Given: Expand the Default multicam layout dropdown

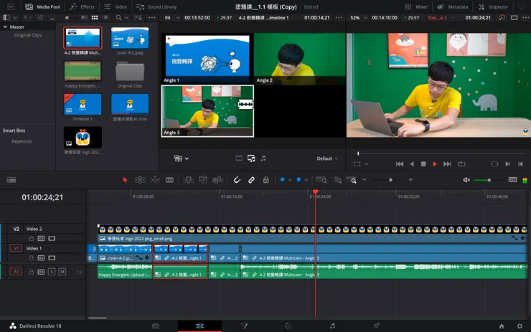Looking at the screenshot, I should (328, 158).
